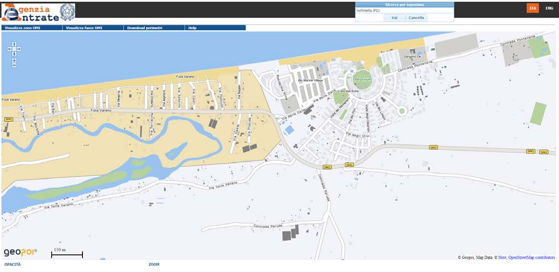This screenshot has width=559, height=272.
Task: Open the OpenStreetMap contributors link
Action: pos(532,257)
